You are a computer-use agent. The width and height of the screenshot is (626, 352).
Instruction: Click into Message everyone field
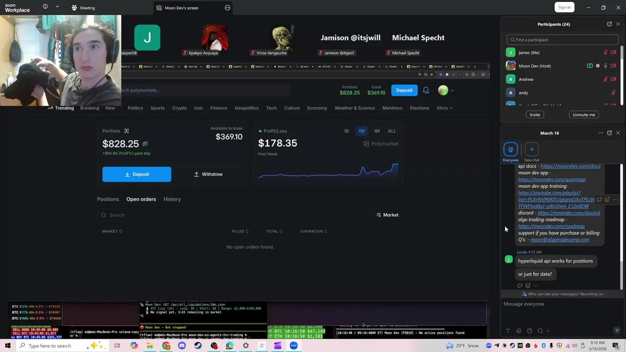click(561, 304)
